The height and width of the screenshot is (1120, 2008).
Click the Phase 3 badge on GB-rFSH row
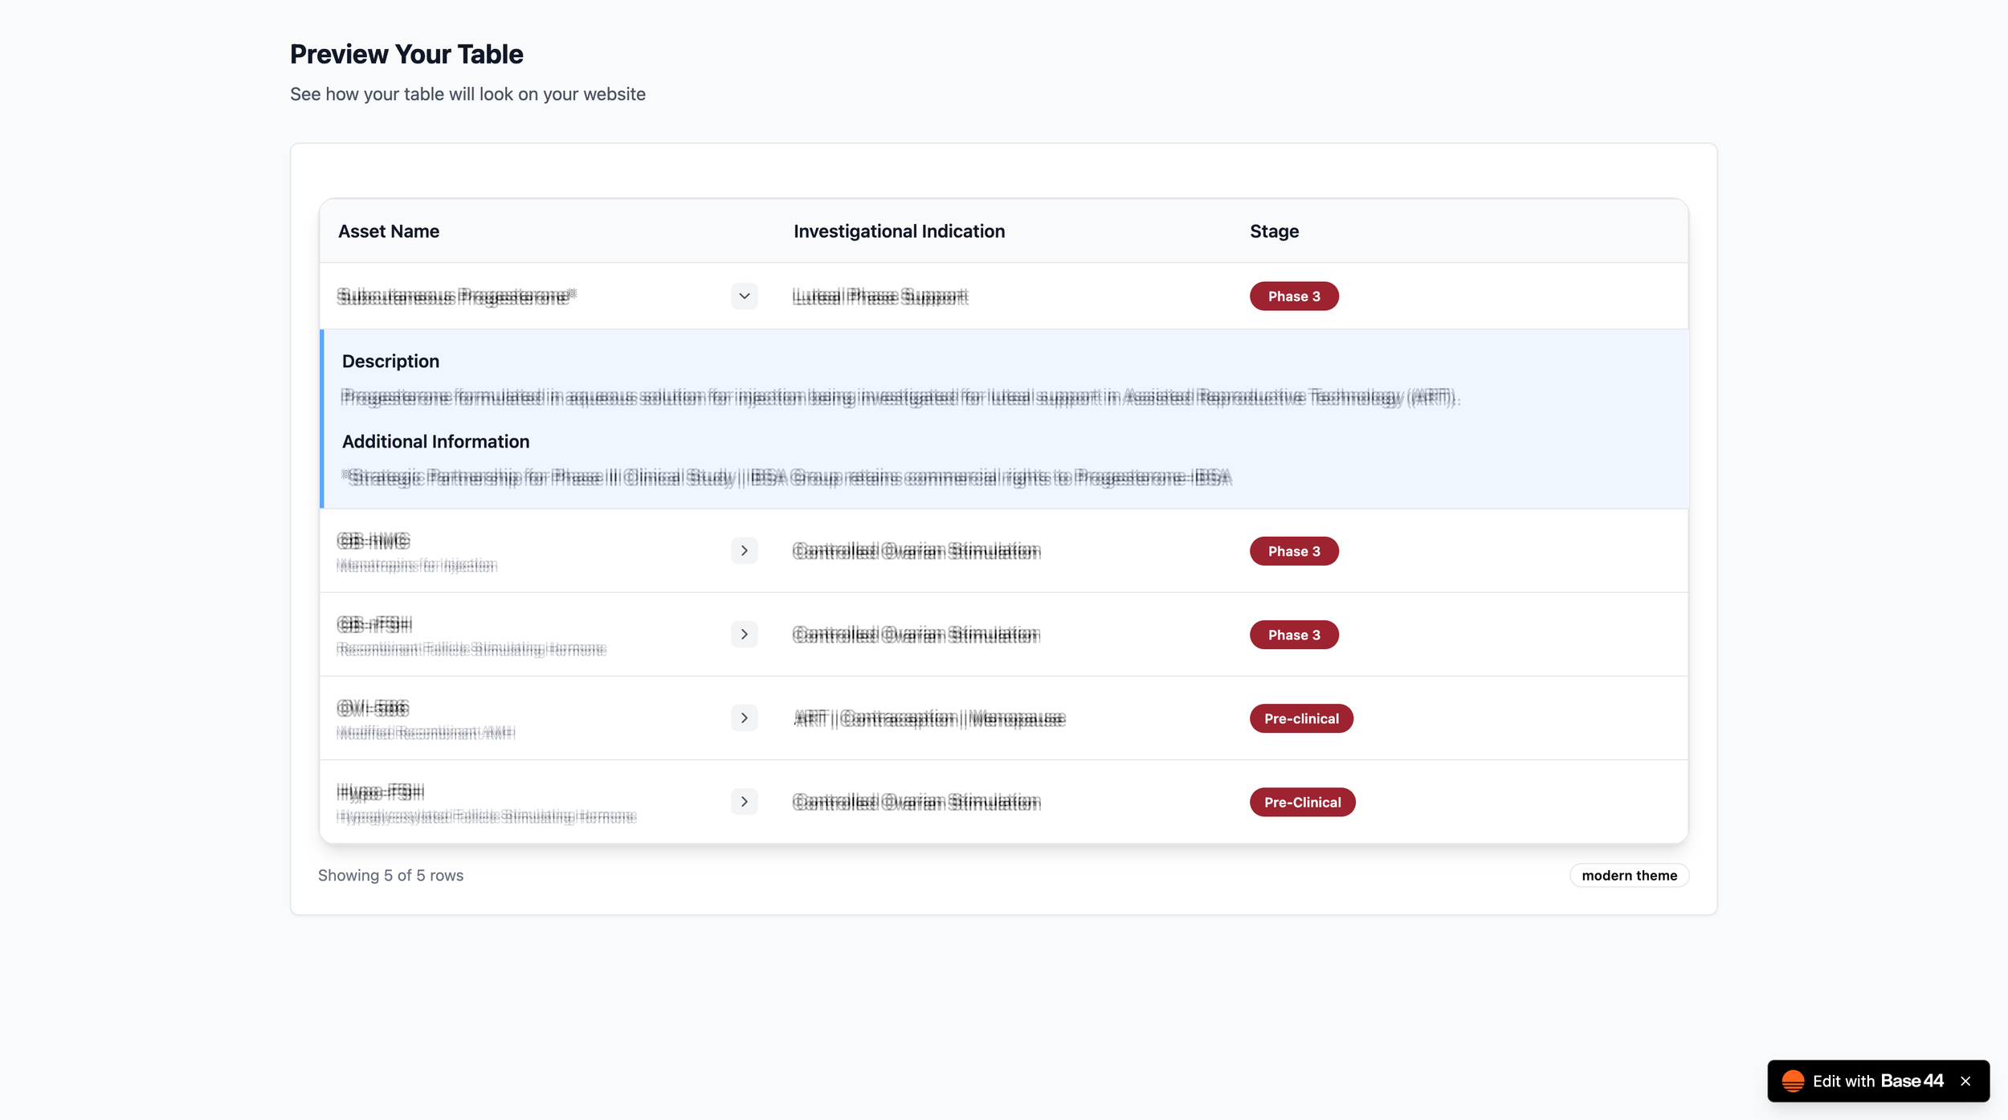[x=1293, y=634]
